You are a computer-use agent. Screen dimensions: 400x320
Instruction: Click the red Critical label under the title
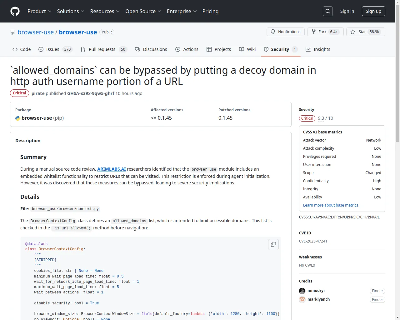(19, 93)
